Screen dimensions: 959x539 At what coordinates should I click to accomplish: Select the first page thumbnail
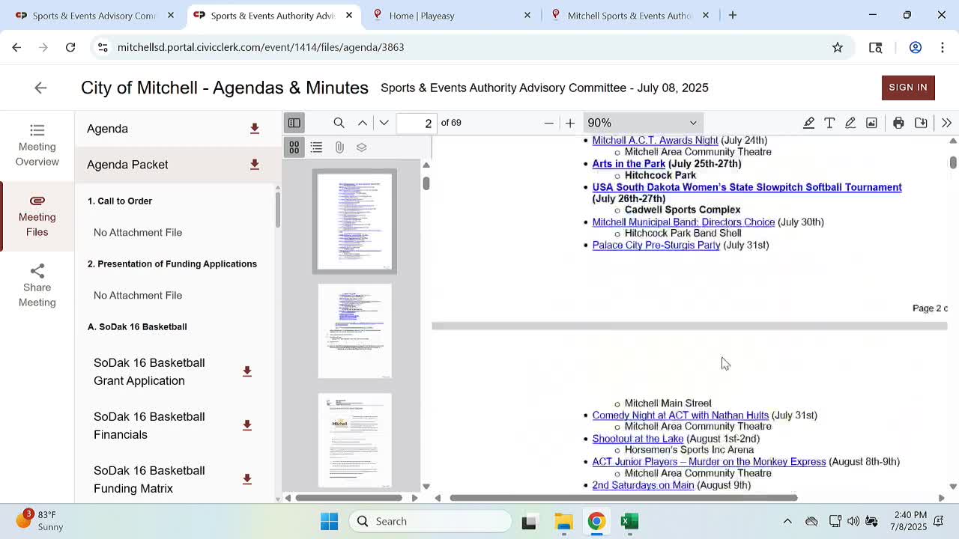pos(354,222)
